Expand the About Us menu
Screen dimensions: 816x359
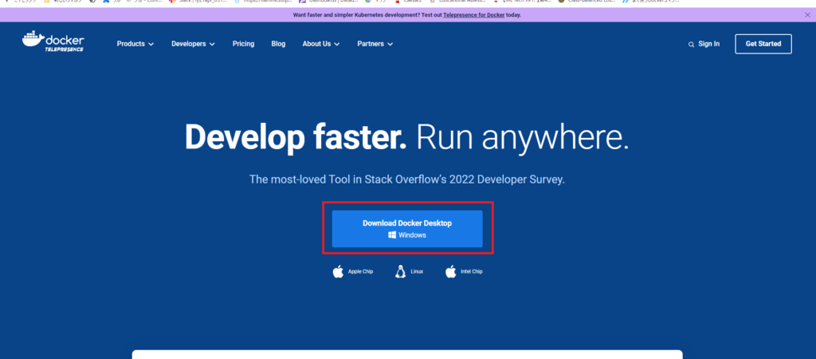click(x=321, y=44)
